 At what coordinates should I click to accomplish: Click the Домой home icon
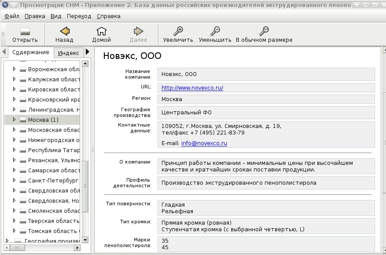[x=101, y=31]
